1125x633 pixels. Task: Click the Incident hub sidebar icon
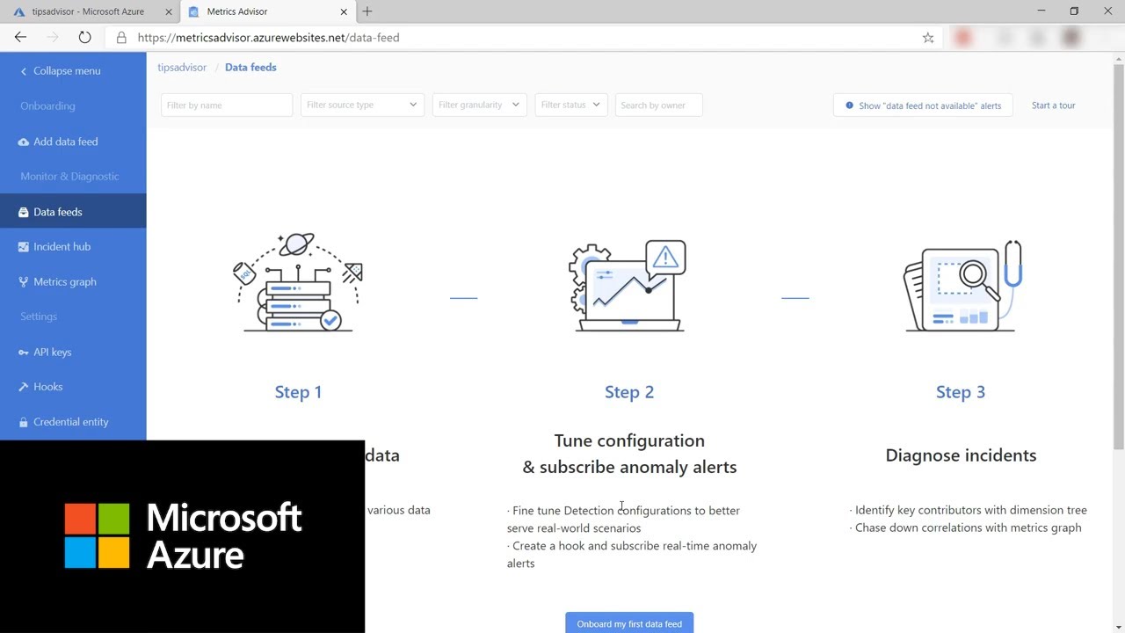(24, 247)
